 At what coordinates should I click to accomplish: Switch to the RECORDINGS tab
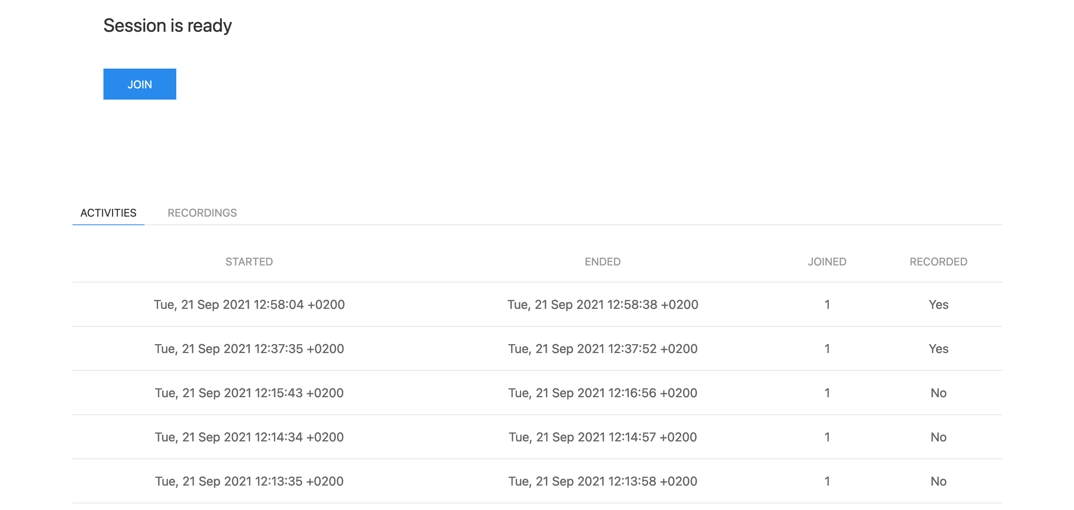202,213
